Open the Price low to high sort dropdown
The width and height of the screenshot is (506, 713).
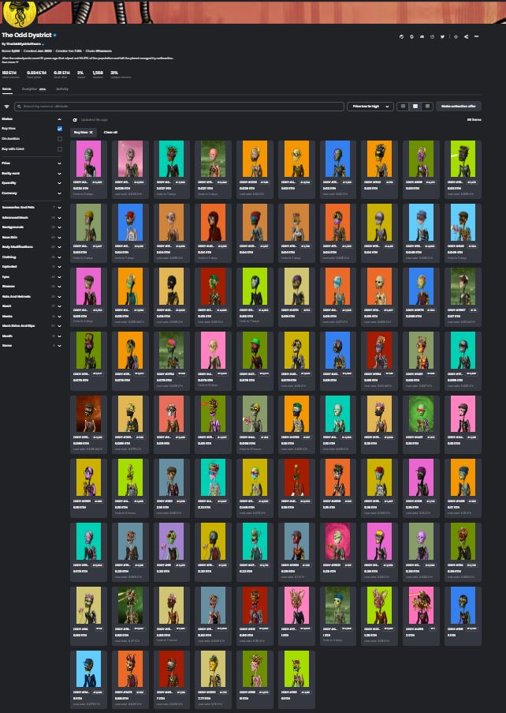tap(370, 107)
